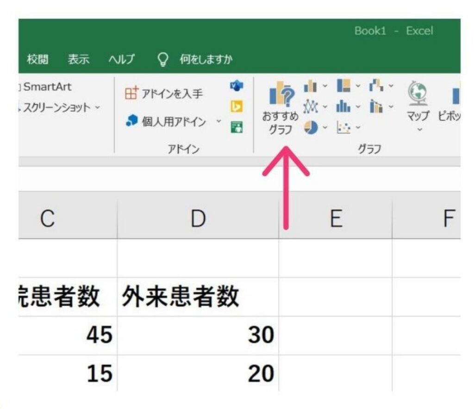This screenshot has height=409, width=474.
Task: Open the 表示 ribbon tab
Action: click(79, 59)
